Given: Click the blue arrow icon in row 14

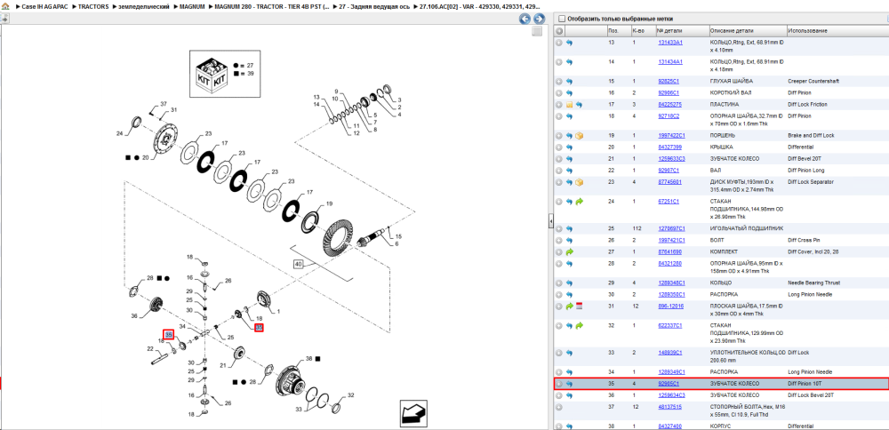Looking at the screenshot, I should coord(569,62).
